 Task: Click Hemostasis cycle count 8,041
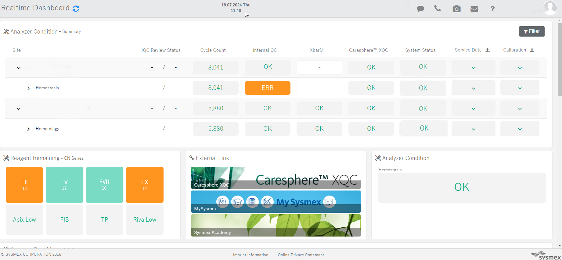coord(216,88)
